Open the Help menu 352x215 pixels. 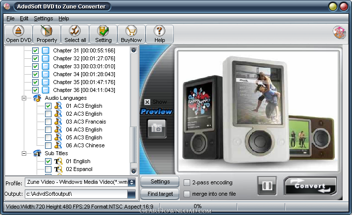point(64,18)
